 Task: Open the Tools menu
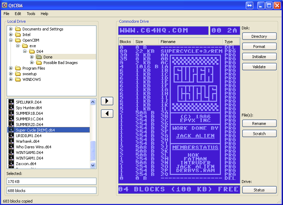tap(31, 14)
